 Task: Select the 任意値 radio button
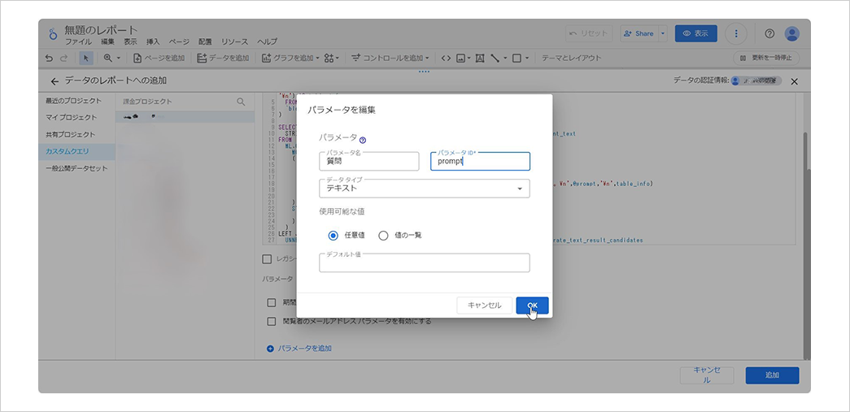pos(333,236)
